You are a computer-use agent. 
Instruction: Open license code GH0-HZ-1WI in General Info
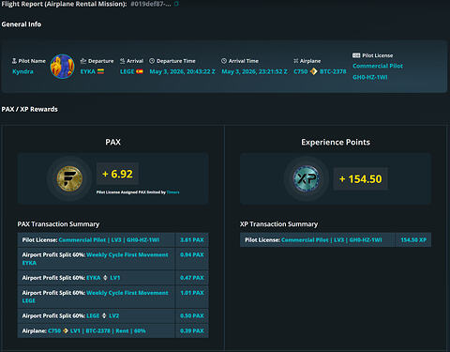(x=370, y=77)
